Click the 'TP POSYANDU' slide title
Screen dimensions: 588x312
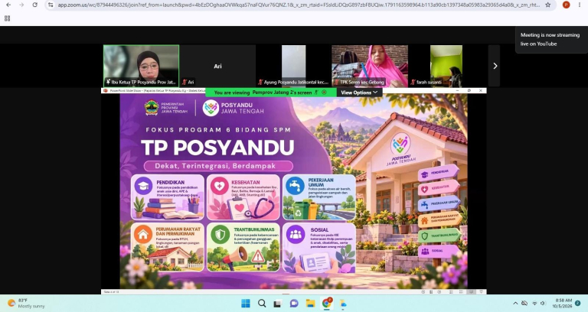[217, 148]
